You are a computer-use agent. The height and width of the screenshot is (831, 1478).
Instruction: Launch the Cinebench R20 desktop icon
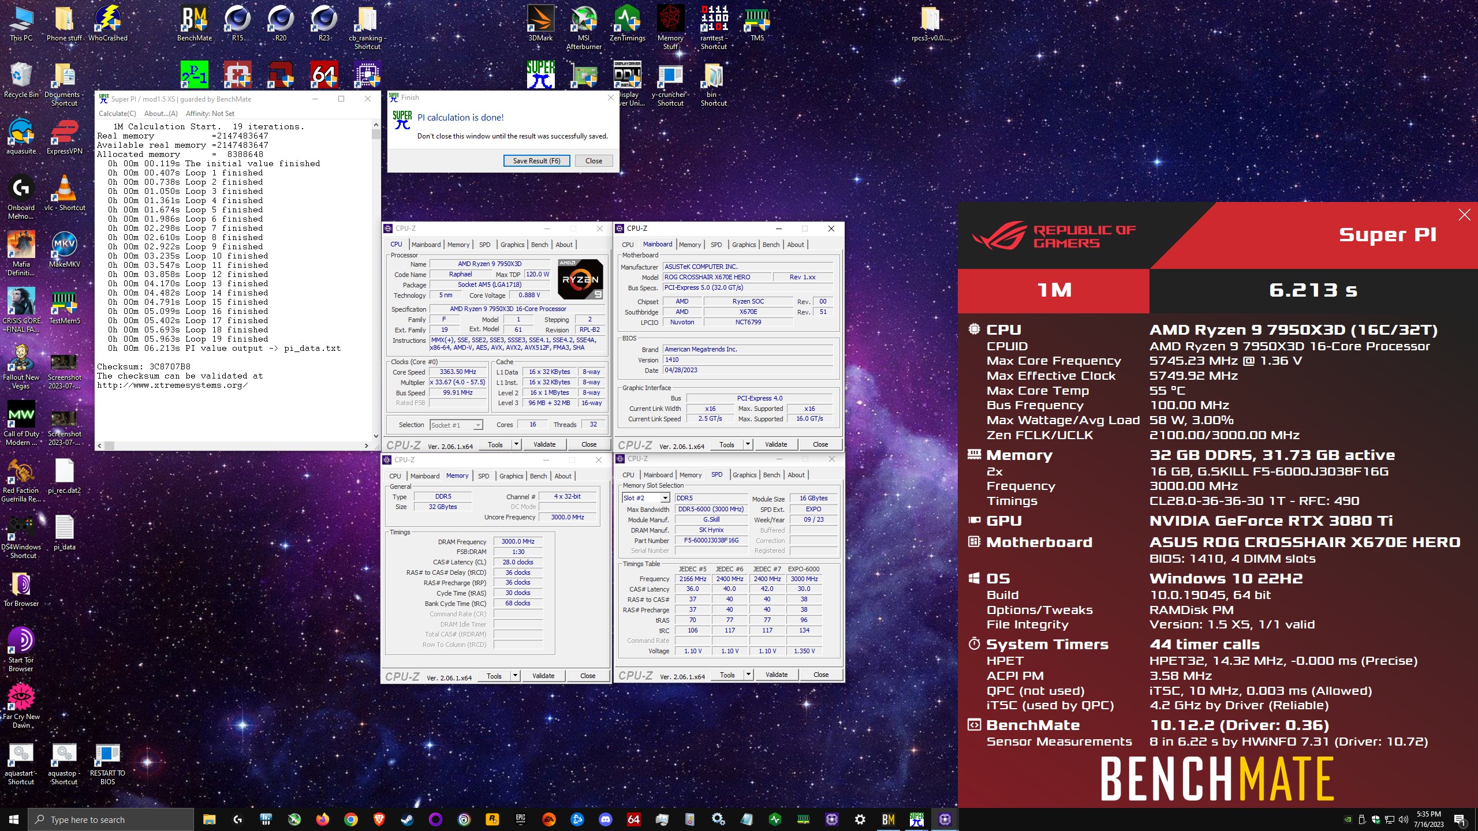tap(281, 24)
